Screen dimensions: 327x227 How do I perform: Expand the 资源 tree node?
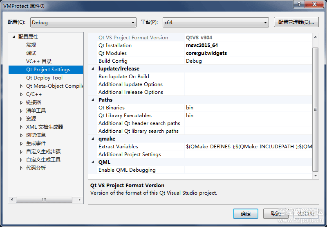21,119
